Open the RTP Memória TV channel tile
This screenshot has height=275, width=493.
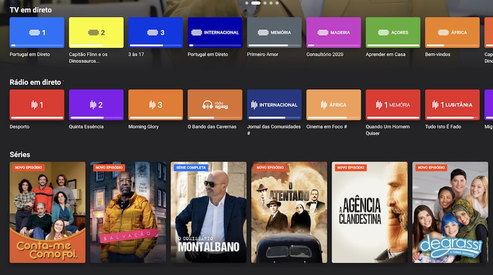tap(274, 32)
